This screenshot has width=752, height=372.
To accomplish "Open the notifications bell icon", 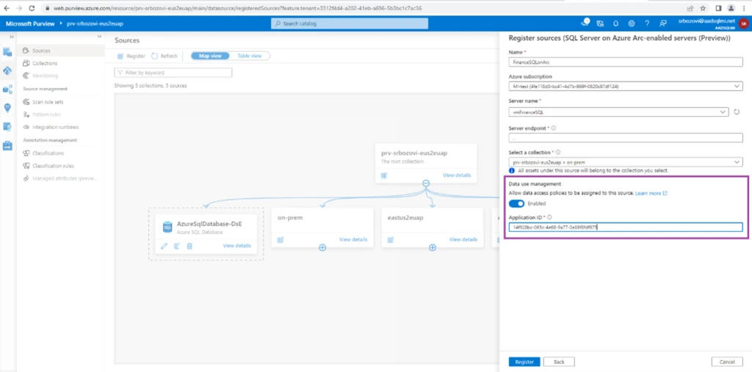I will (616, 23).
